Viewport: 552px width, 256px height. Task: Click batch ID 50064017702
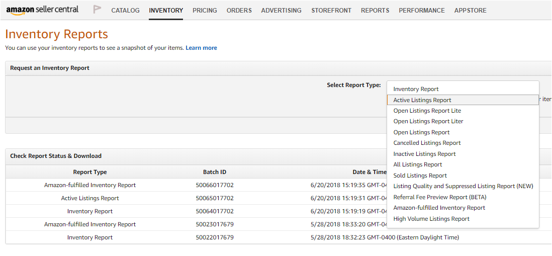point(215,211)
